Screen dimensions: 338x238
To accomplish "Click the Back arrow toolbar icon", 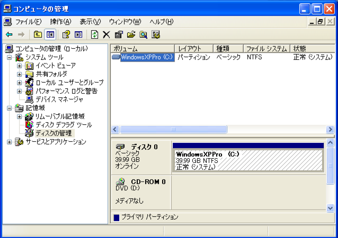I will tap(9, 34).
